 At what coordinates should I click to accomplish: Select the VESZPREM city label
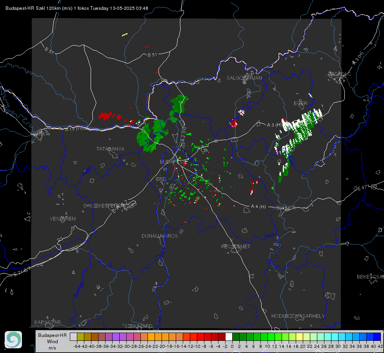63,219
